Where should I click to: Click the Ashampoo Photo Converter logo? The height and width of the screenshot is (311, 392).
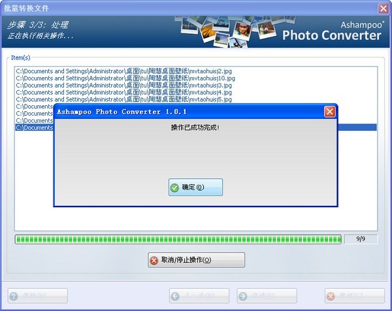coord(332,31)
